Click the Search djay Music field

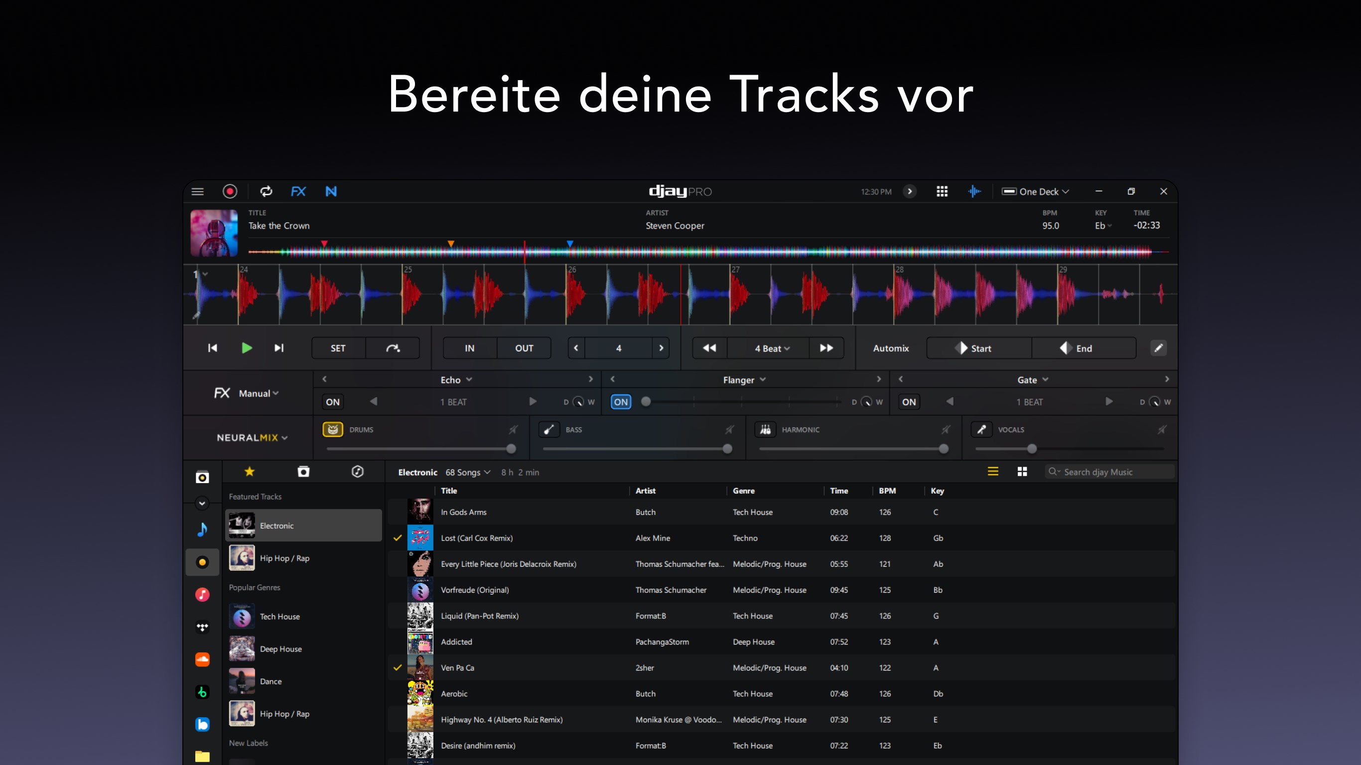point(1109,472)
